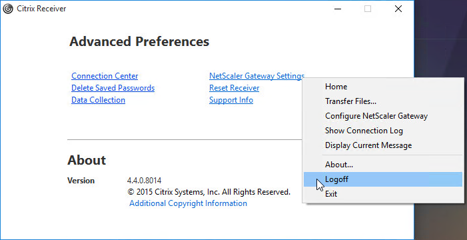This screenshot has height=240, width=467.
Task: View Additional Copyright Information
Action: (x=189, y=203)
